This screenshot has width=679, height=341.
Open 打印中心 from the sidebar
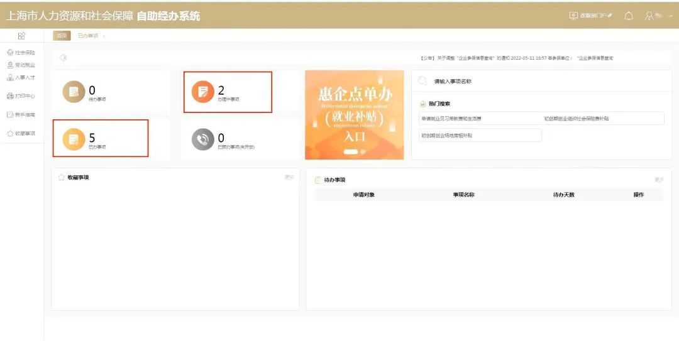[x=21, y=96]
